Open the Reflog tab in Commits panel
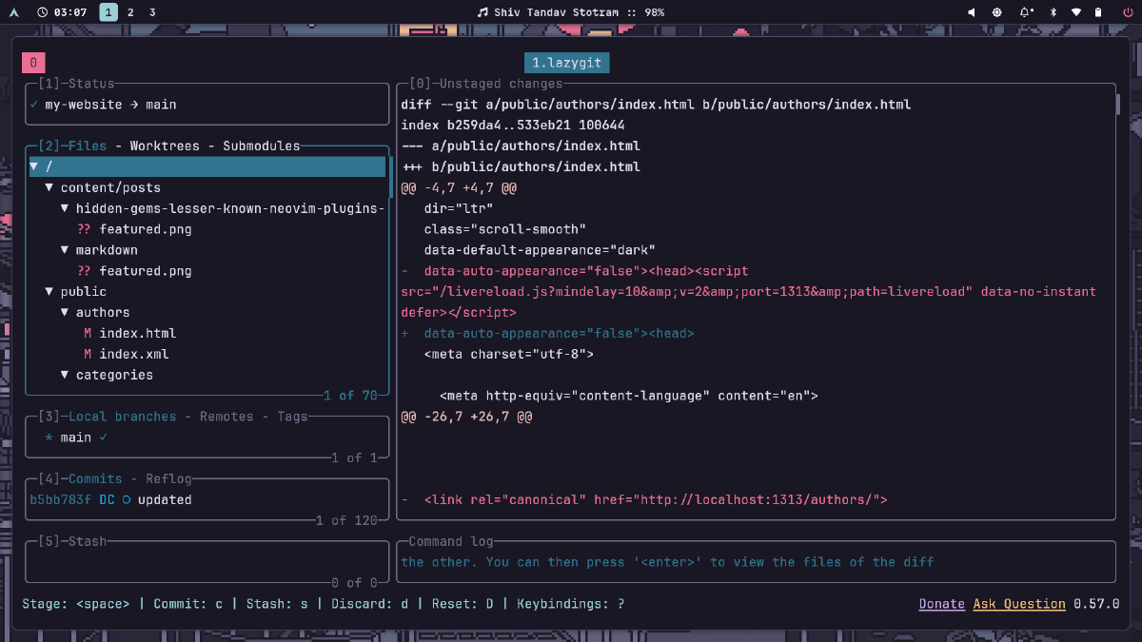Screen dimensions: 1142x642 [x=169, y=478]
